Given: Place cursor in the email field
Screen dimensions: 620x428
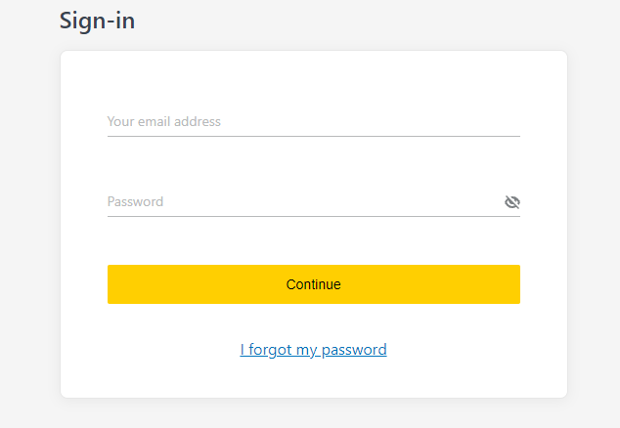Looking at the screenshot, I should [x=313, y=122].
